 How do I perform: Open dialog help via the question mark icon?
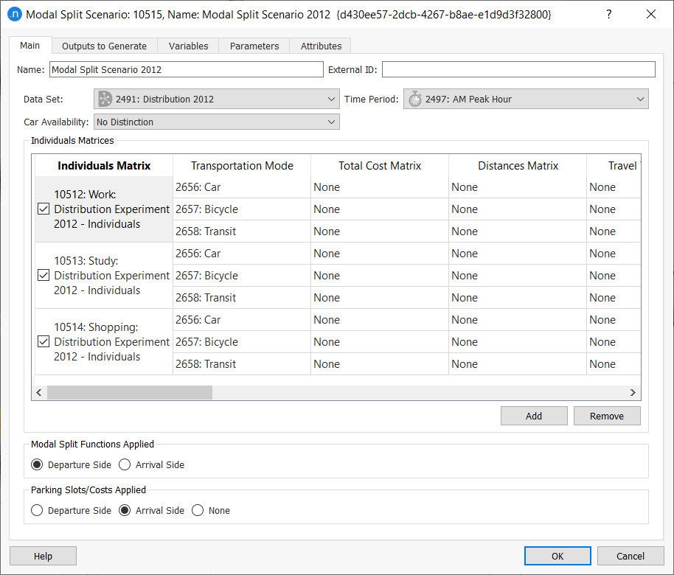click(608, 14)
